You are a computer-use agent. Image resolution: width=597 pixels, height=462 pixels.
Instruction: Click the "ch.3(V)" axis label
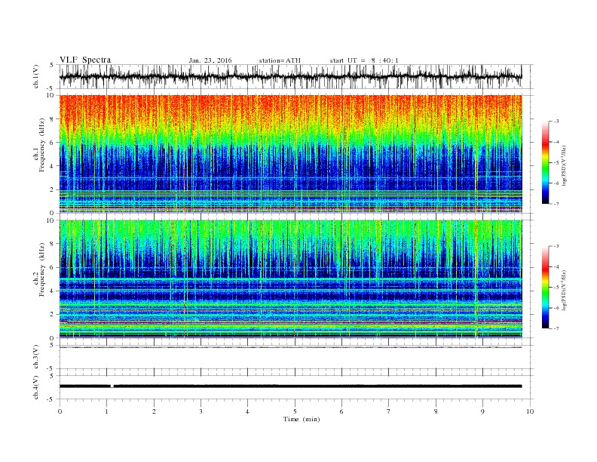pos(36,357)
